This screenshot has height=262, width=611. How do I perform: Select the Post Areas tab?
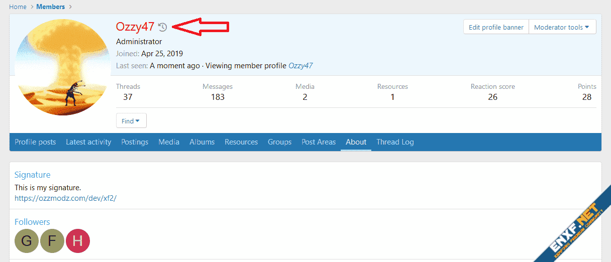click(319, 142)
